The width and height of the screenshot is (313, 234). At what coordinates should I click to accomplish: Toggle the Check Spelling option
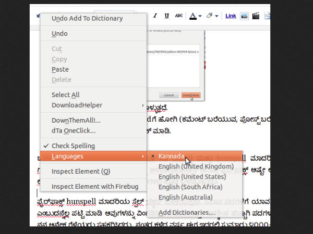pos(73,146)
